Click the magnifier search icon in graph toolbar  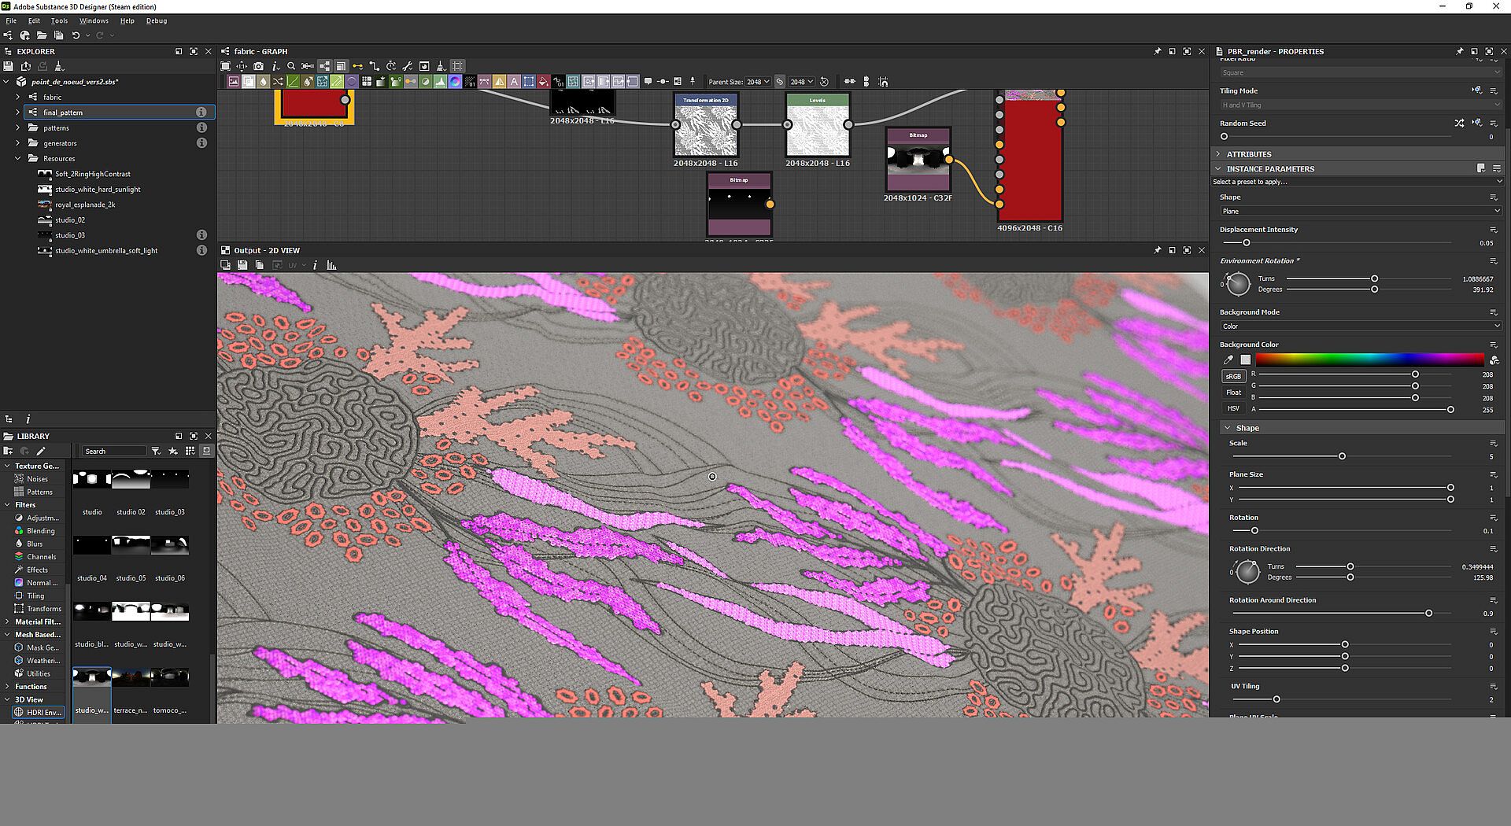291,66
